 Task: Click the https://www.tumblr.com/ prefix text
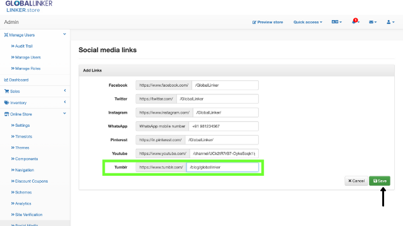(161, 168)
